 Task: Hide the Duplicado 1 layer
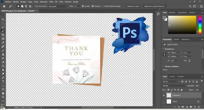(164, 95)
